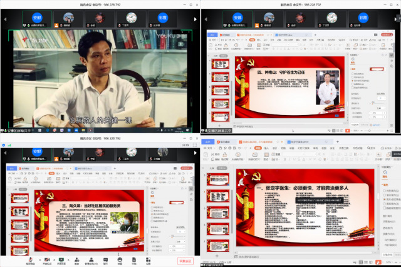Image resolution: width=401 pixels, height=267 pixels.
Task: Open the fill color dropdown in top-right properties panel
Action: click(x=378, y=69)
